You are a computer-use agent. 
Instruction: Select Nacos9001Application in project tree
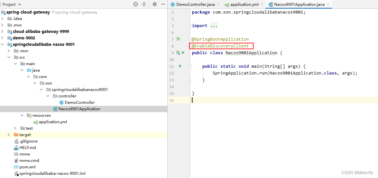click(x=79, y=109)
